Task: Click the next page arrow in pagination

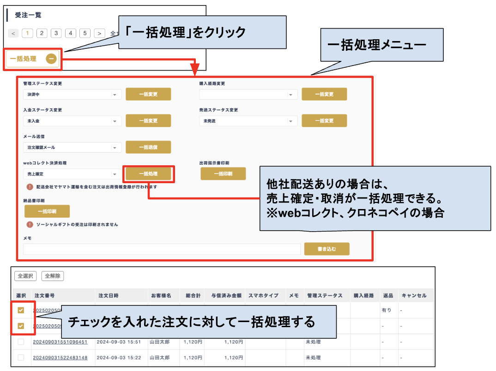Action: click(x=99, y=33)
